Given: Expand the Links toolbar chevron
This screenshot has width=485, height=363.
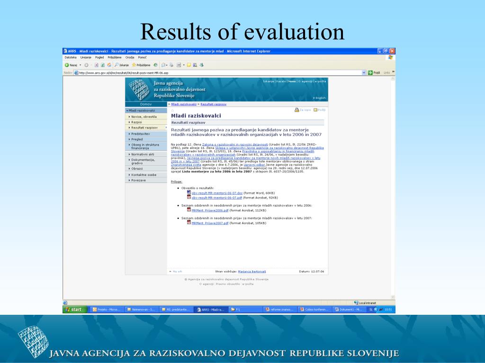Looking at the screenshot, I should (394, 72).
